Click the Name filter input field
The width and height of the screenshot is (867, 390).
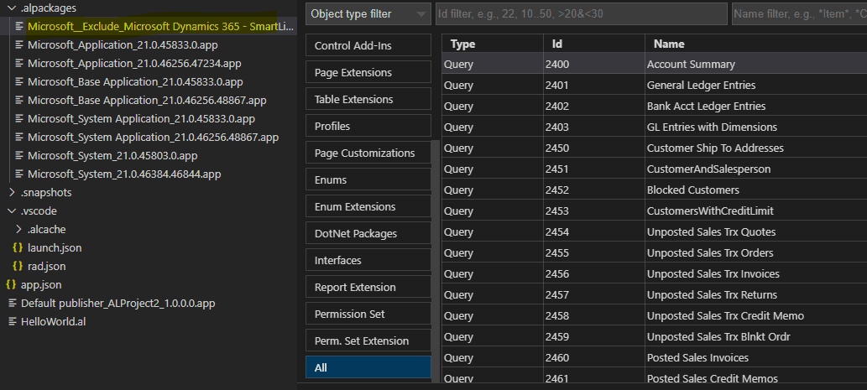(x=799, y=13)
